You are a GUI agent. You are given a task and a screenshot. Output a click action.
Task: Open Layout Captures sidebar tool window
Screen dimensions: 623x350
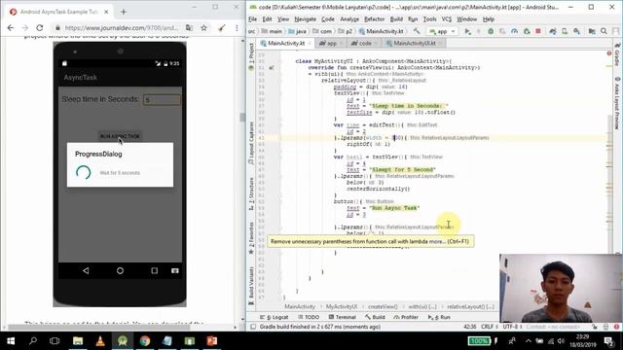tap(251, 143)
